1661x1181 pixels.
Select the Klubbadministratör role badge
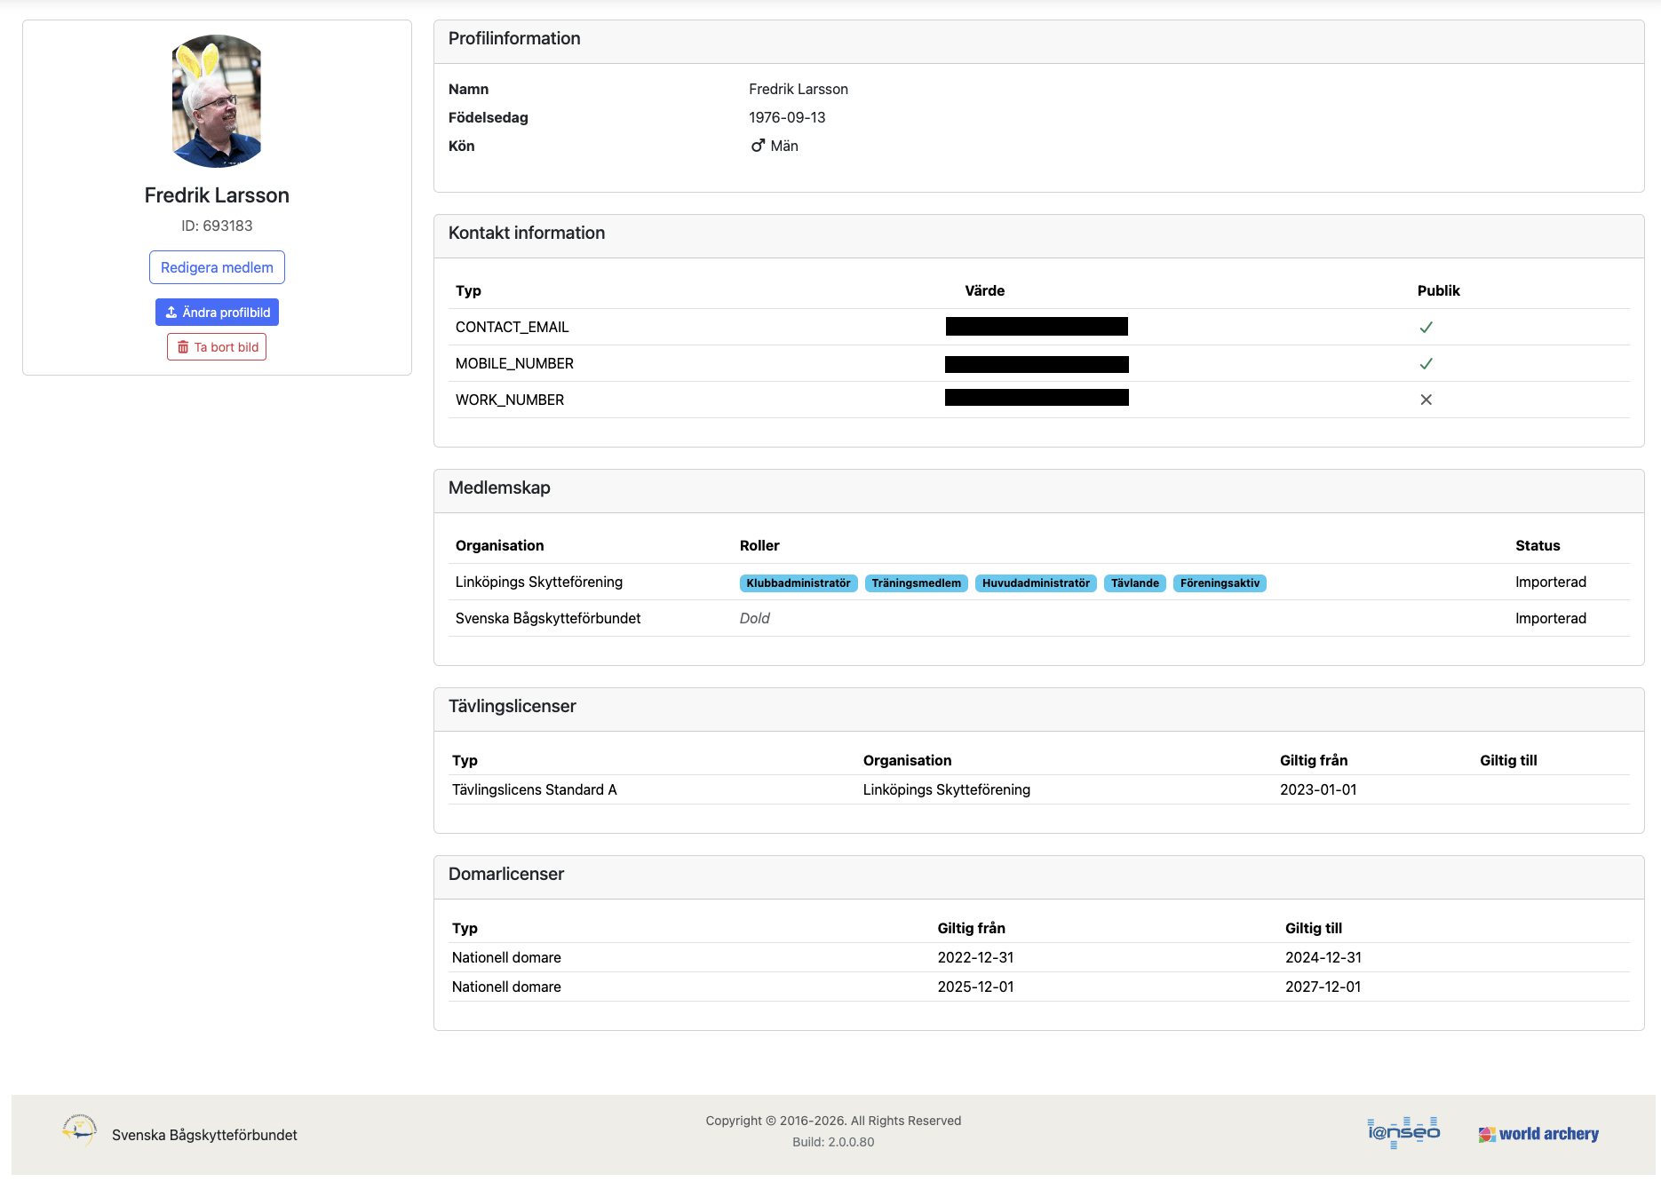pyautogui.click(x=798, y=583)
